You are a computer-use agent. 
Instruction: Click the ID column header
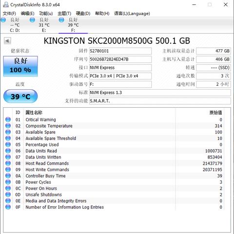point(18,113)
